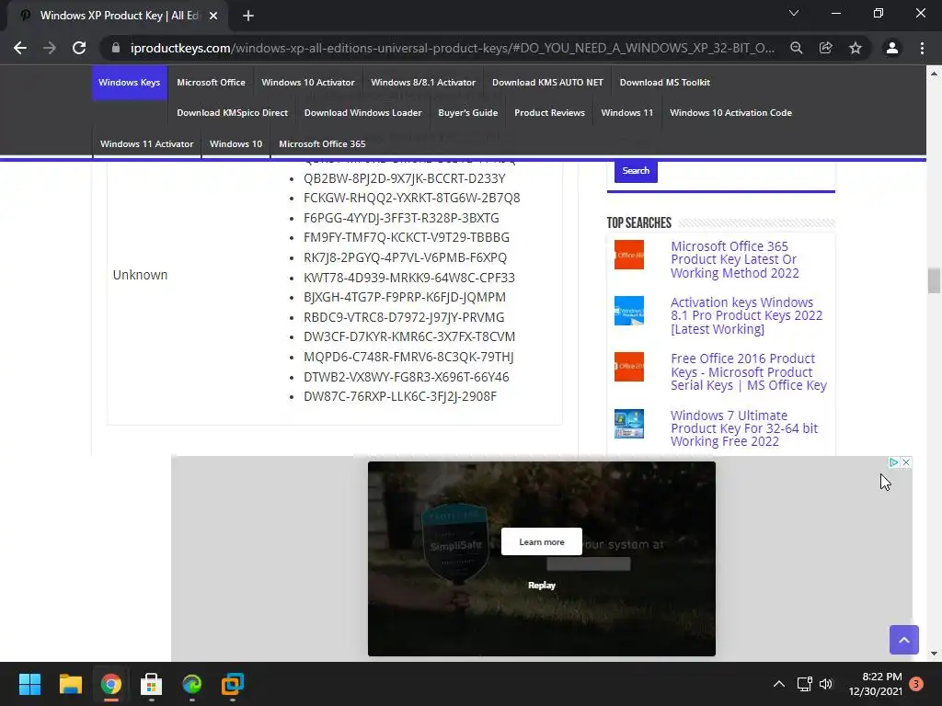Click the address bar URL
Screen dimensions: 942x706
(x=453, y=48)
